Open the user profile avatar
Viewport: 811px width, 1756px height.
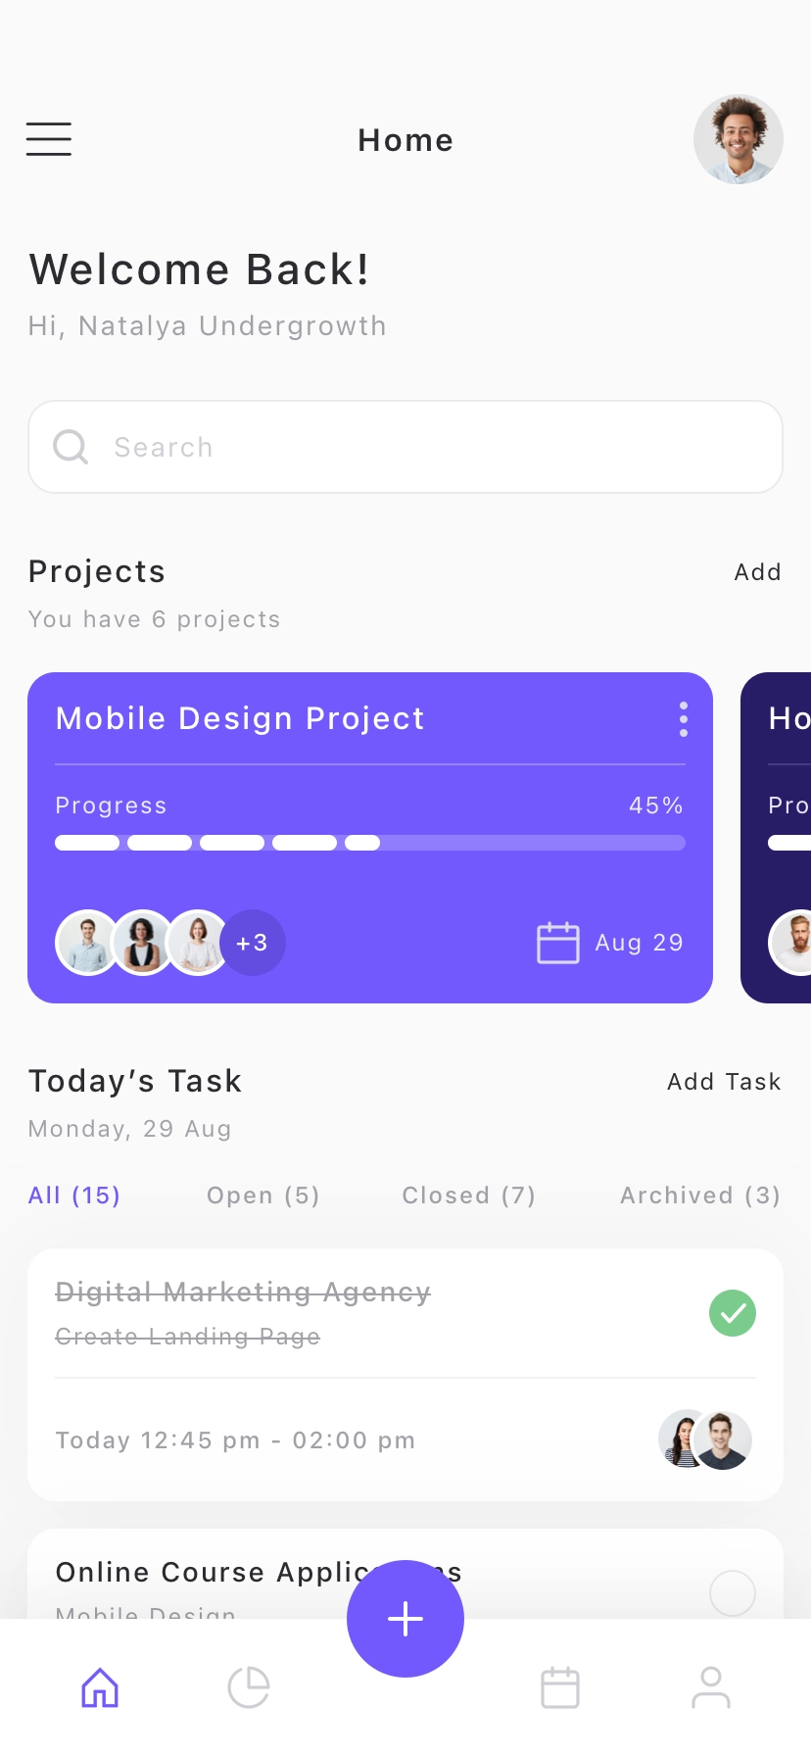click(739, 139)
